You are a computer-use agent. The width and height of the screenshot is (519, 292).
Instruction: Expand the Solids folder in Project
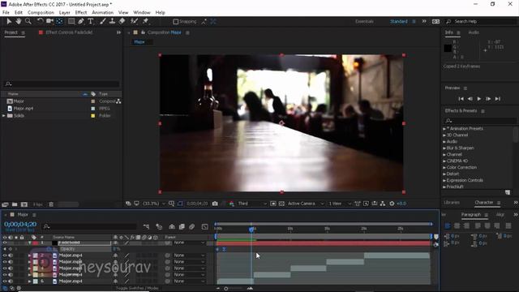[4, 115]
